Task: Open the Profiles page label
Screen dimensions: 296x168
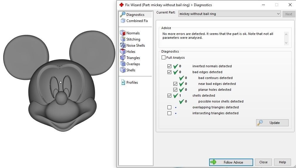Action: pos(132,83)
